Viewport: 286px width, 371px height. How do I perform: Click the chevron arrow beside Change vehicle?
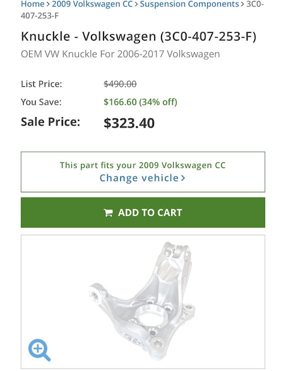point(183,178)
